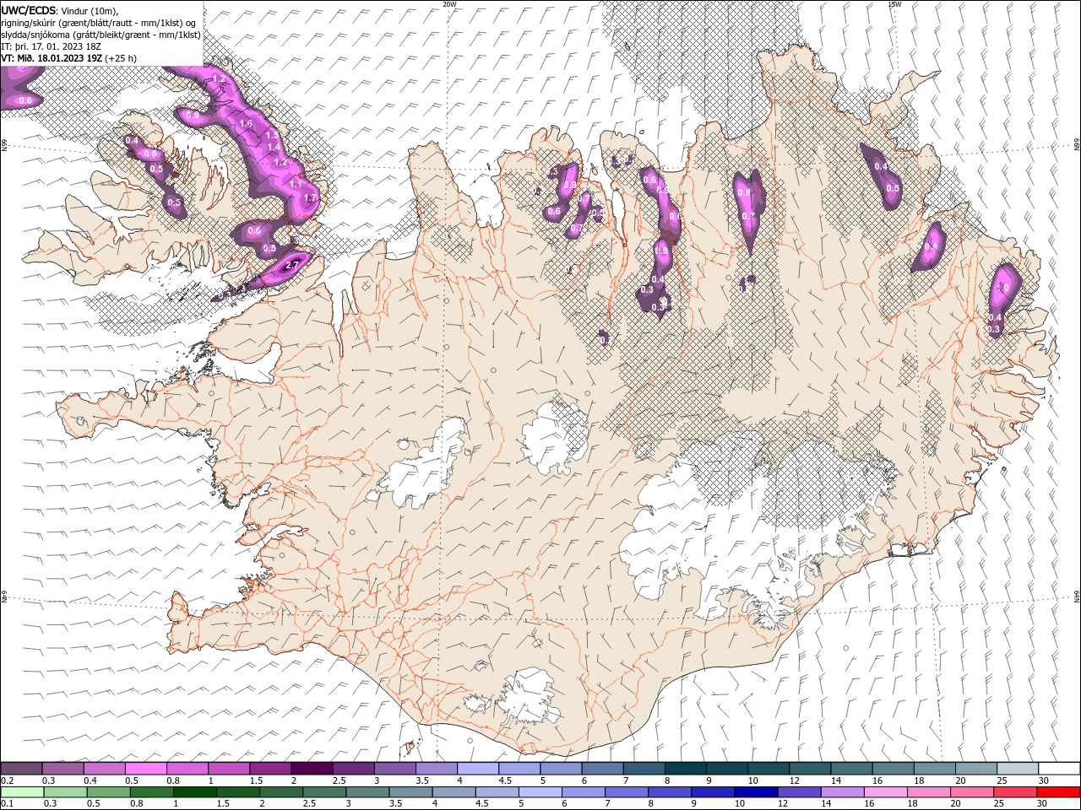Select the upper legend swatch between 18 and 20

point(934,768)
